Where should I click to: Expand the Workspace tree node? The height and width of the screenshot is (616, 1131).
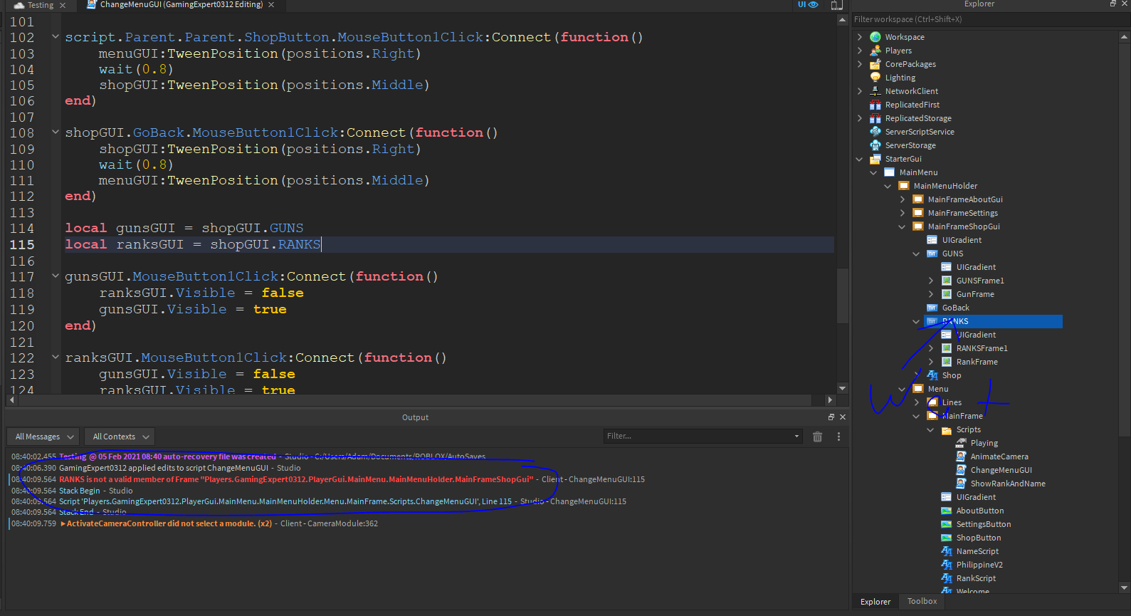coord(860,37)
